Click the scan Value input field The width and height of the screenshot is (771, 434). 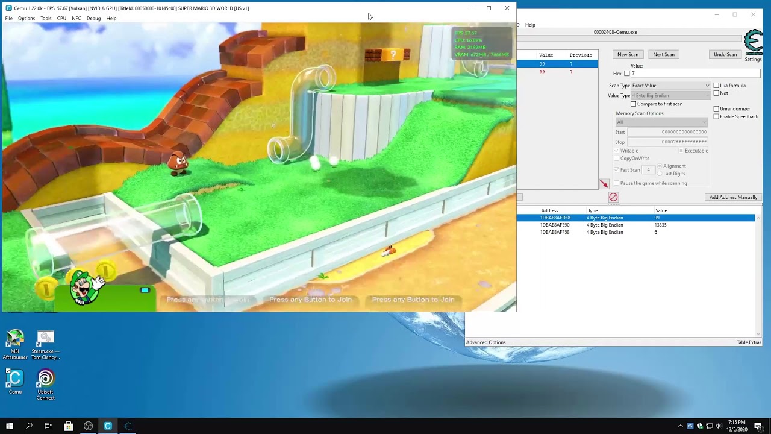click(695, 74)
